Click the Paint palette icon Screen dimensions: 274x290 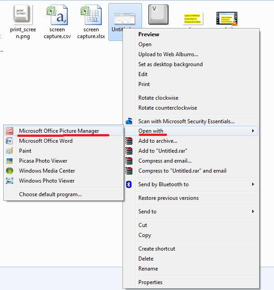click(10, 151)
